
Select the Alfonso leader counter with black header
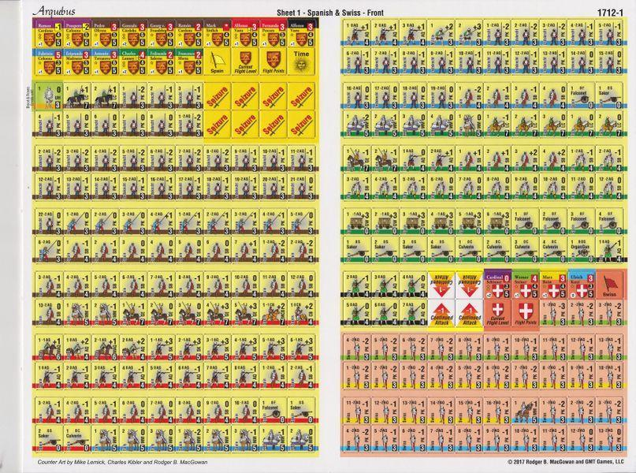pyautogui.click(x=301, y=33)
